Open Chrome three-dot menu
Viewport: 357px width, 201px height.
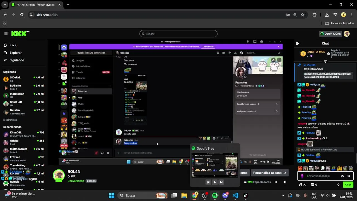(352, 15)
